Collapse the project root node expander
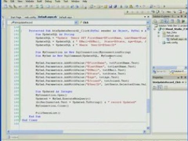 pyautogui.click(x=155, y=29)
